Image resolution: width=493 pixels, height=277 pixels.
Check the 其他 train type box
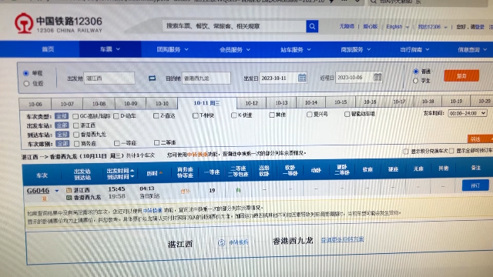click(272, 115)
